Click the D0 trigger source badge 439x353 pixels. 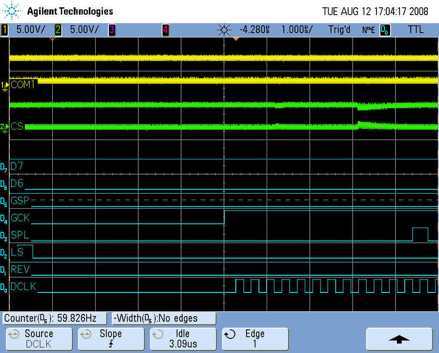(x=385, y=30)
